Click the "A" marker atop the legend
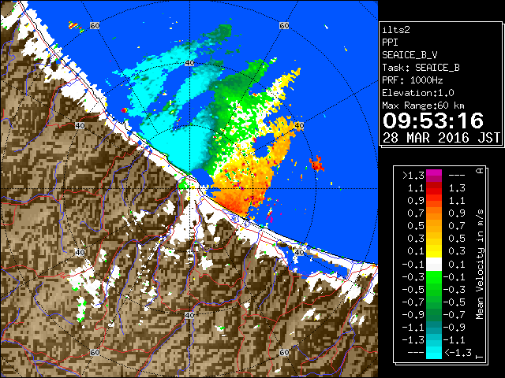The image size is (505, 378). [480, 171]
